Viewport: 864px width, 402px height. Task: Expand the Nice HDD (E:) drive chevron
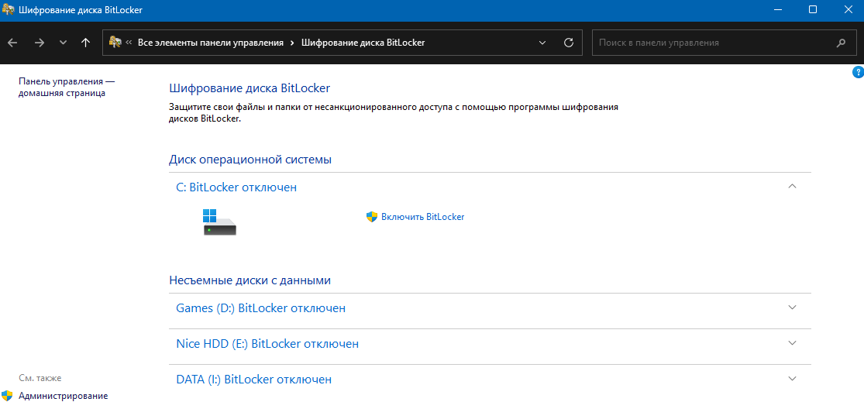[x=793, y=342]
